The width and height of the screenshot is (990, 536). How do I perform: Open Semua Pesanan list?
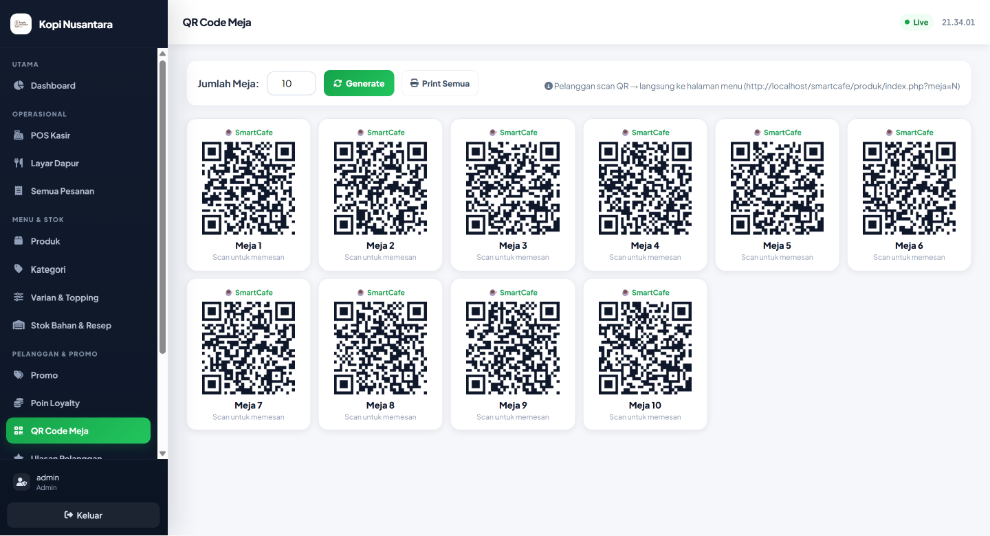click(x=78, y=191)
